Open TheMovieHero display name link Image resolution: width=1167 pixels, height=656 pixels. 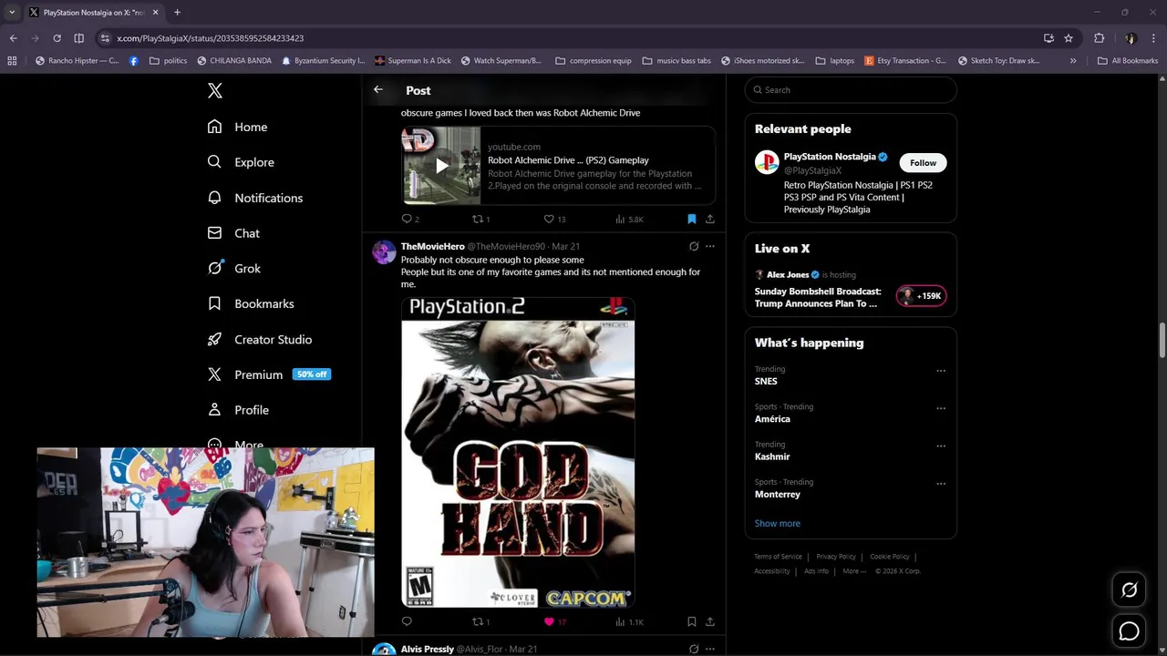(x=433, y=247)
